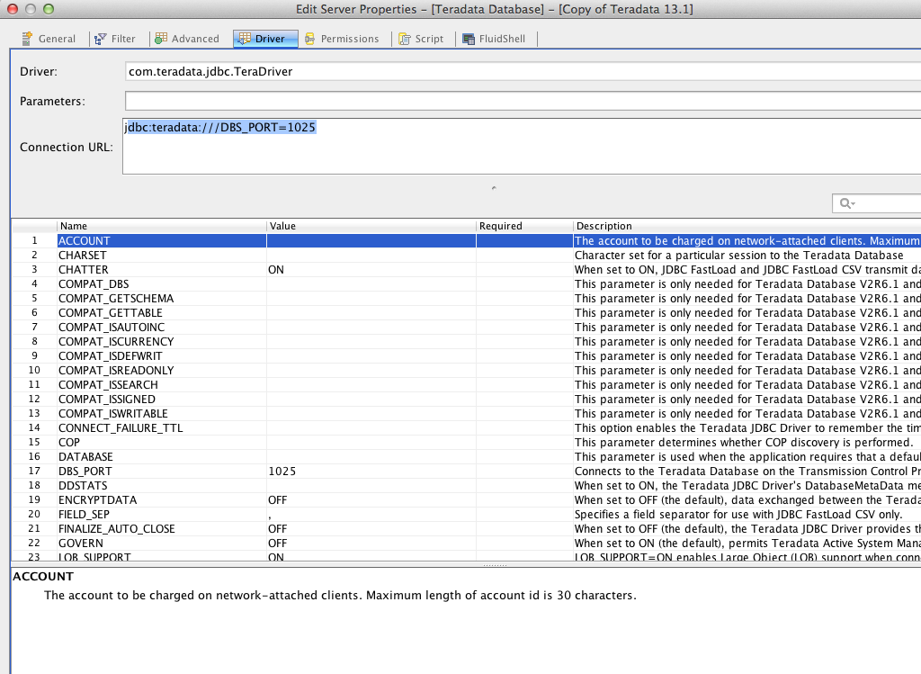Select the CHARSET property row
The height and width of the screenshot is (674, 921).
coord(467,255)
